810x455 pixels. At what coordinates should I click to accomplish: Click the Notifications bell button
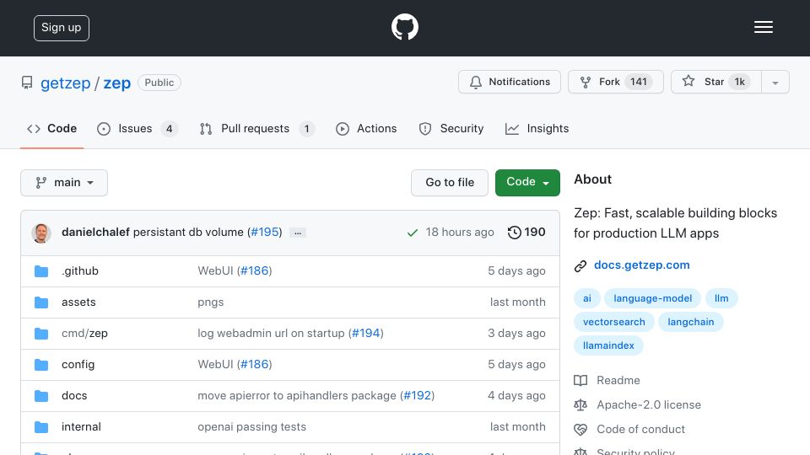tap(510, 82)
